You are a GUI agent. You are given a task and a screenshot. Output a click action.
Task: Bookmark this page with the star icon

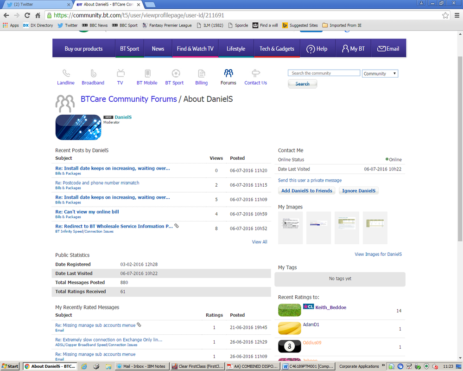pos(445,15)
